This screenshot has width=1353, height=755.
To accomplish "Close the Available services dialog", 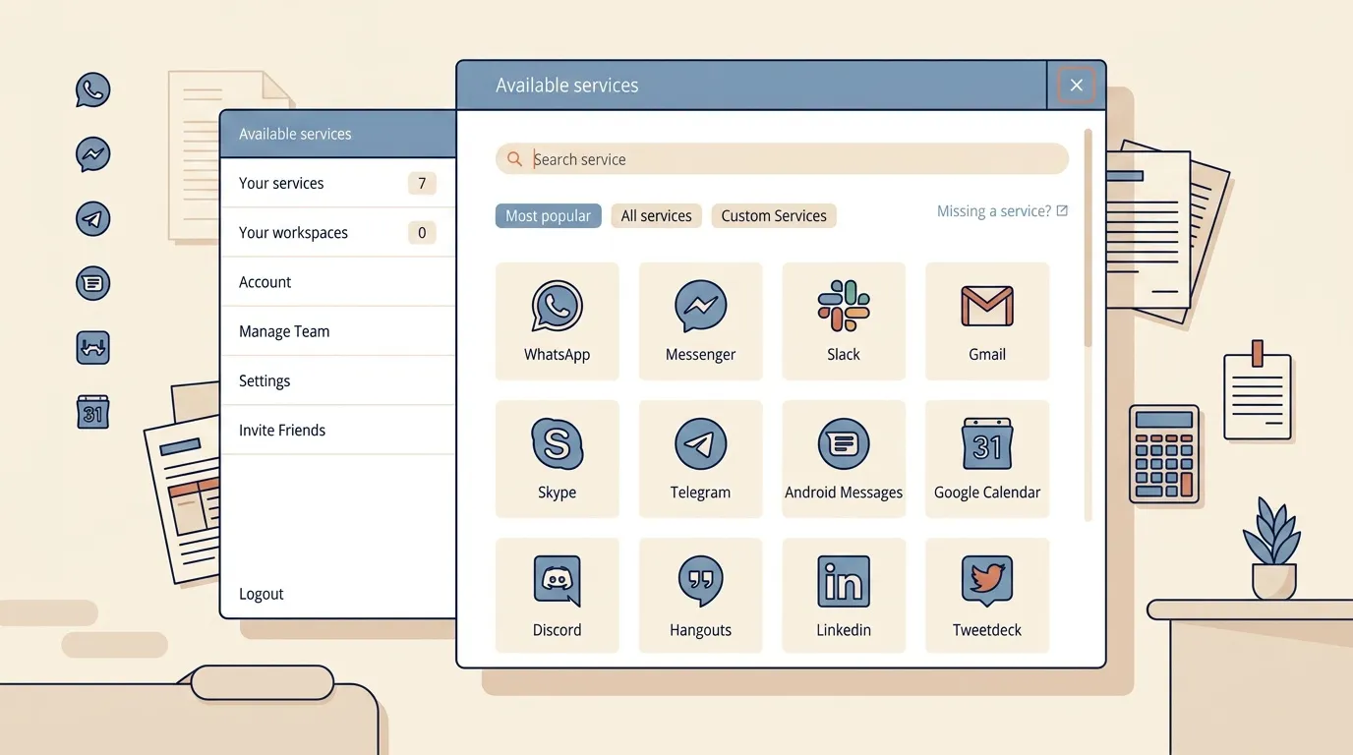I will pos(1077,86).
